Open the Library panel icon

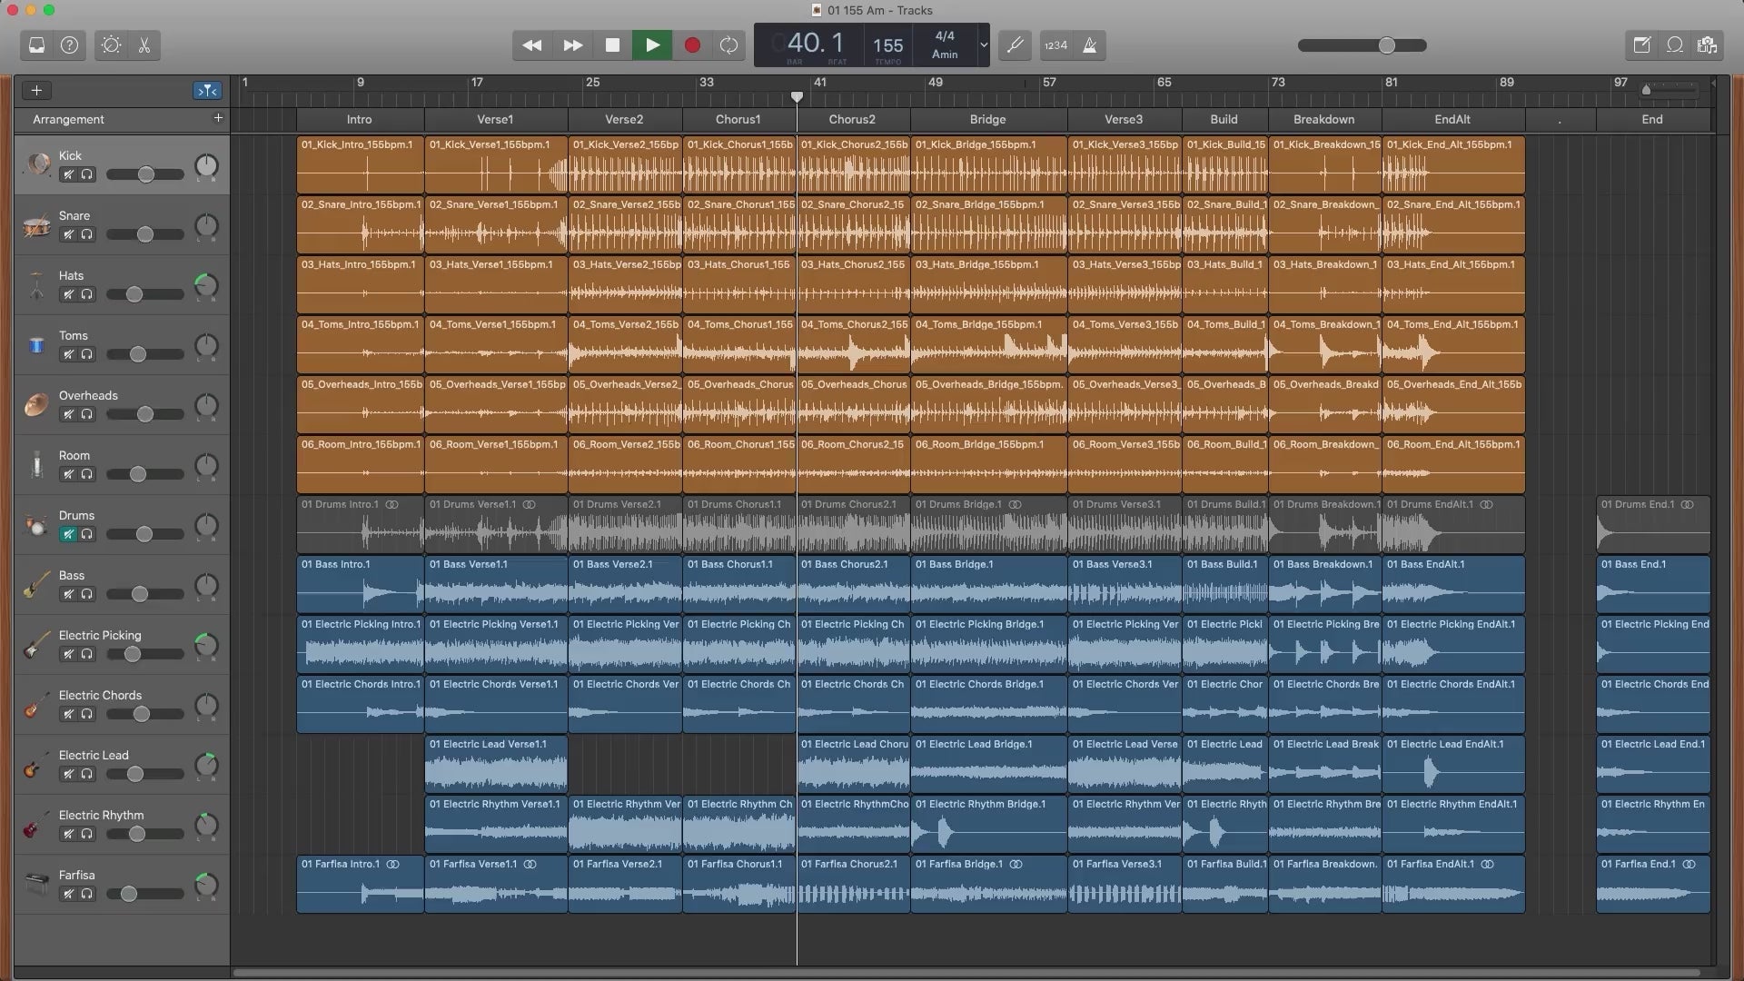pos(36,45)
